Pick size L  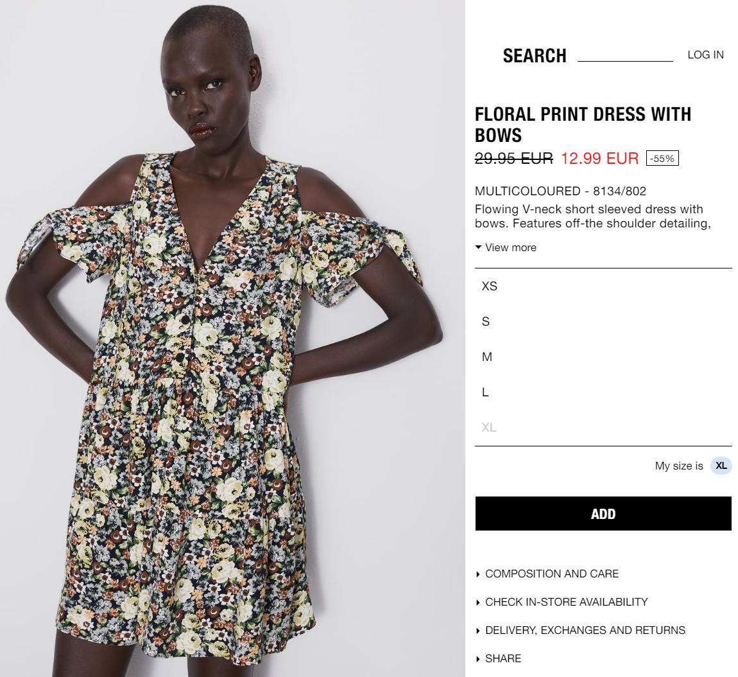[x=603, y=392]
